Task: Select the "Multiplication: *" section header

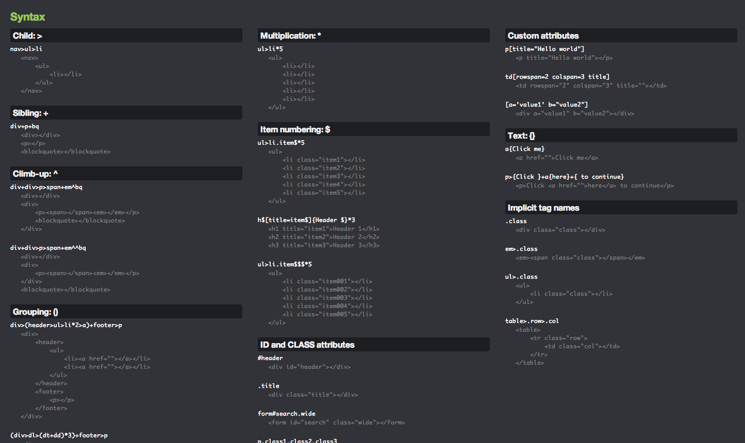Action: [x=290, y=36]
